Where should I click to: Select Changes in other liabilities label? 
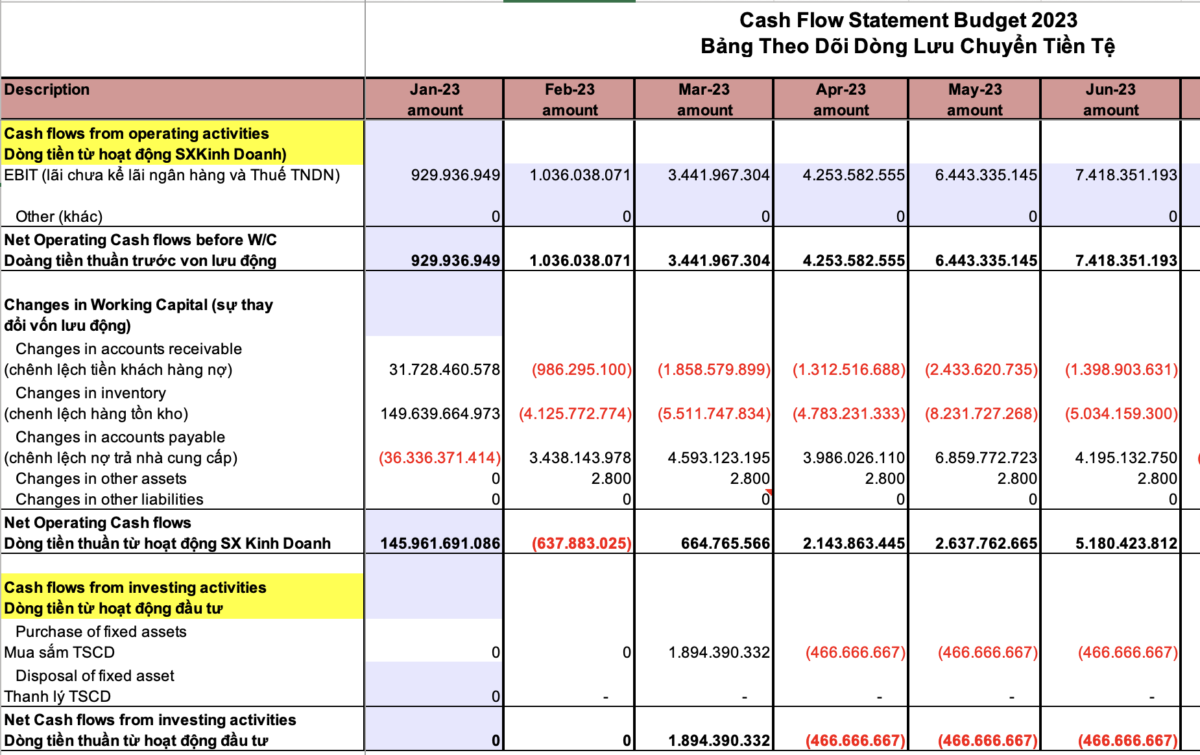(x=110, y=499)
